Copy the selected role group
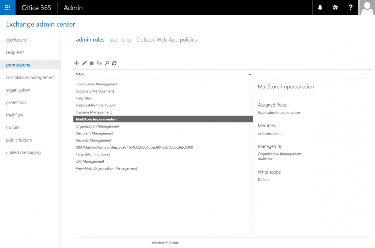Image resolution: width=375 pixels, height=248 pixels. coord(99,63)
